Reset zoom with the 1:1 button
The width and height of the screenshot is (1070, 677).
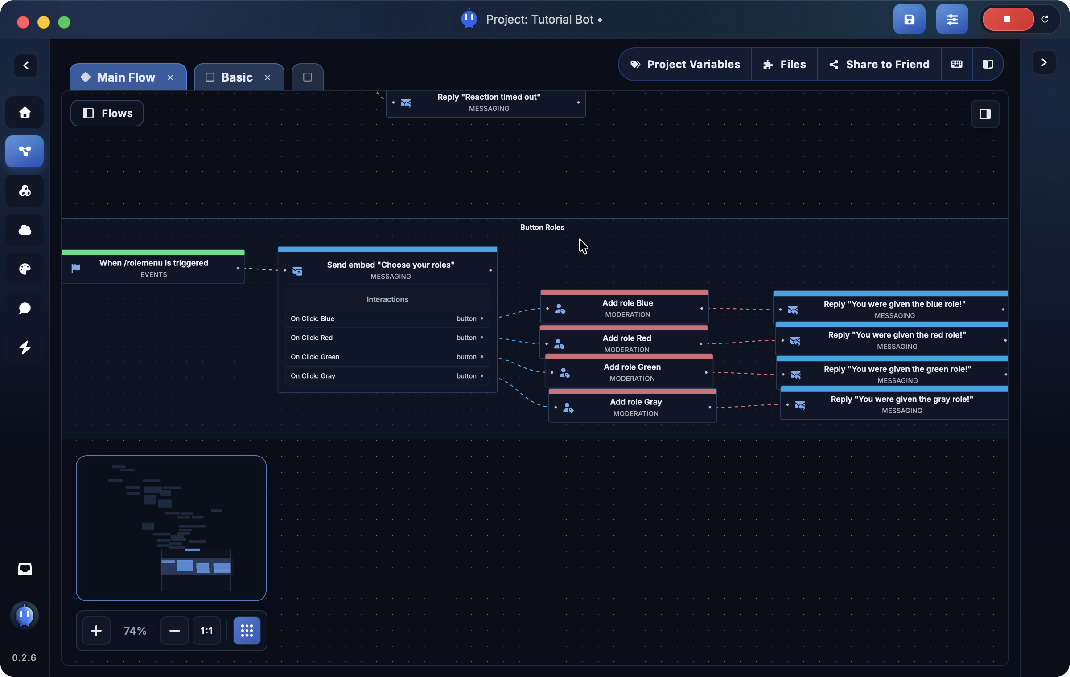coord(207,631)
